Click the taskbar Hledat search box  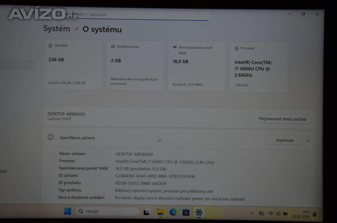[108, 211]
